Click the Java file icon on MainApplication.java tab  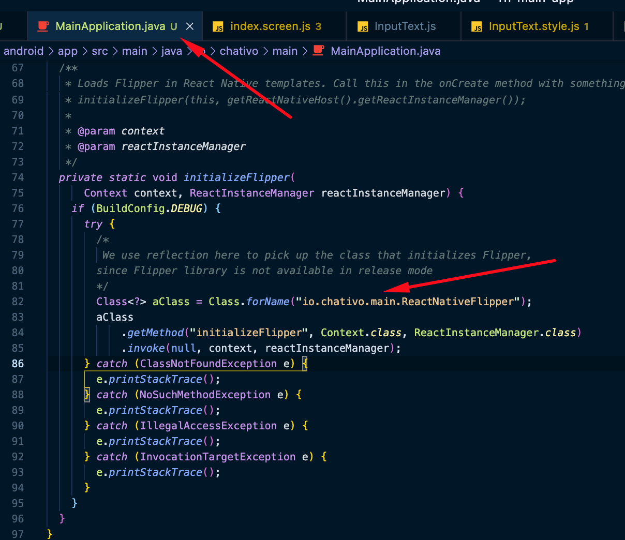click(x=43, y=26)
